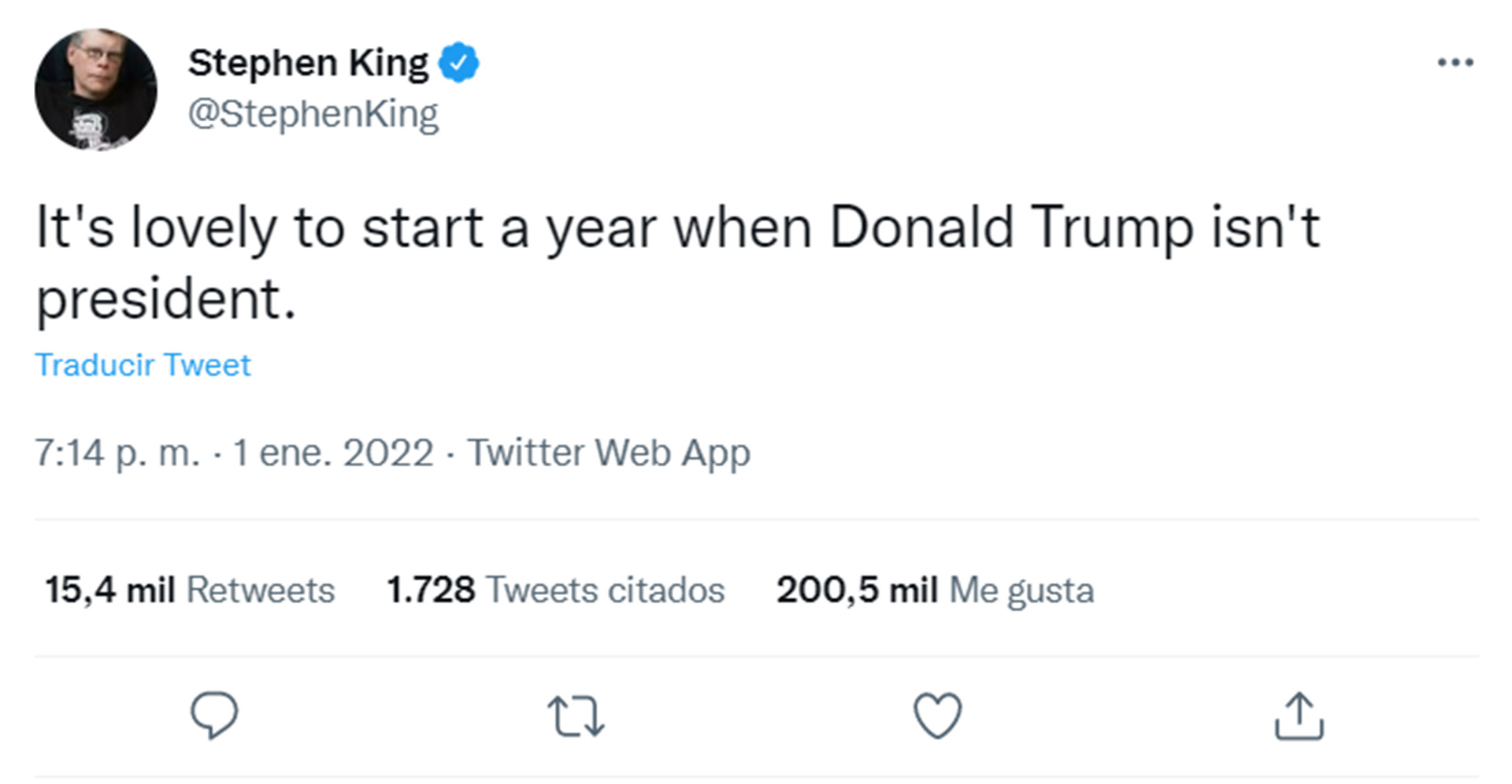Open Stephen King's profile picture
The height and width of the screenshot is (784, 1512).
tap(96, 90)
